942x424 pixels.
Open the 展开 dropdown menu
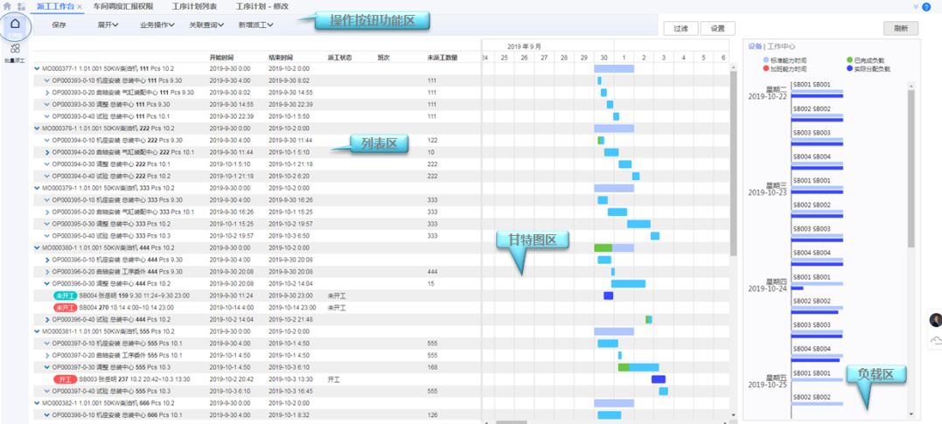click(x=108, y=25)
